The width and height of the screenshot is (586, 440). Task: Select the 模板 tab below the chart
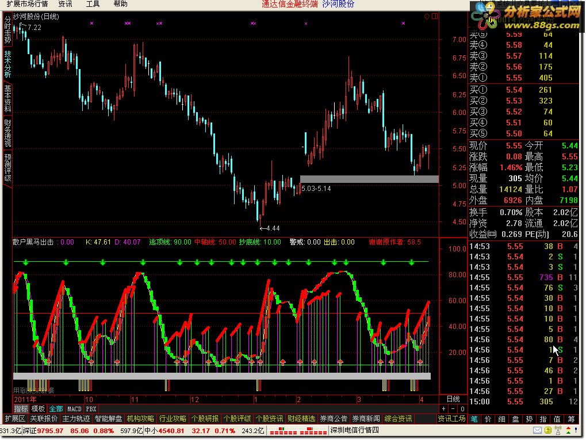point(38,409)
